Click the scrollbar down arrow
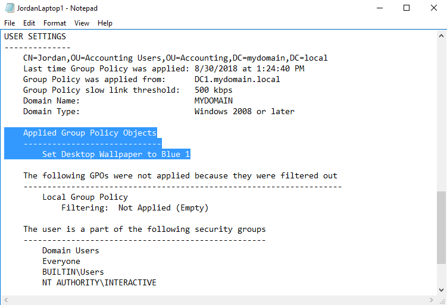447x305 pixels. pos(441,290)
